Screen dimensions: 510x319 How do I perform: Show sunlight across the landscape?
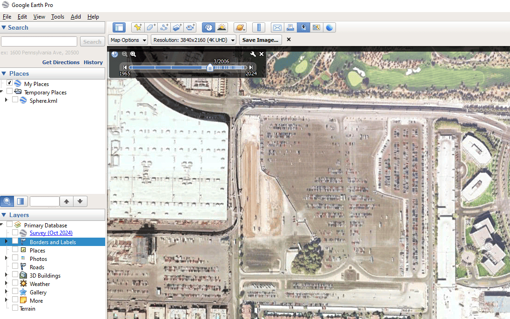pos(221,27)
